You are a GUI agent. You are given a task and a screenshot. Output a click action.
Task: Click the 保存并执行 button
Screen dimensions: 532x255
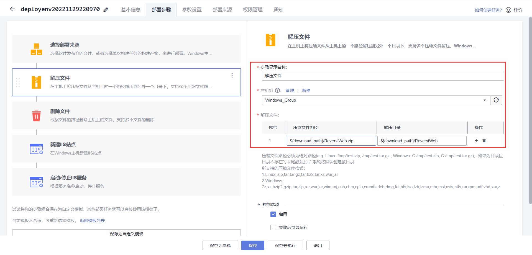(285, 245)
